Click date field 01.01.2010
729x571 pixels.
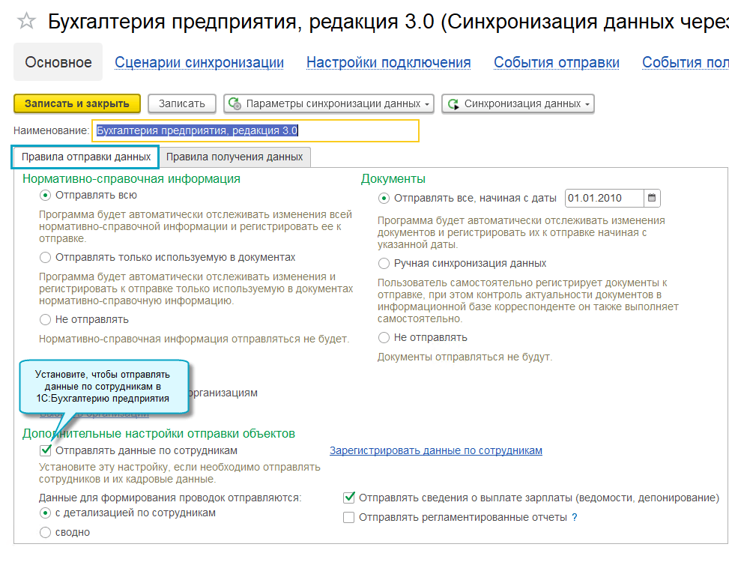[x=605, y=198]
